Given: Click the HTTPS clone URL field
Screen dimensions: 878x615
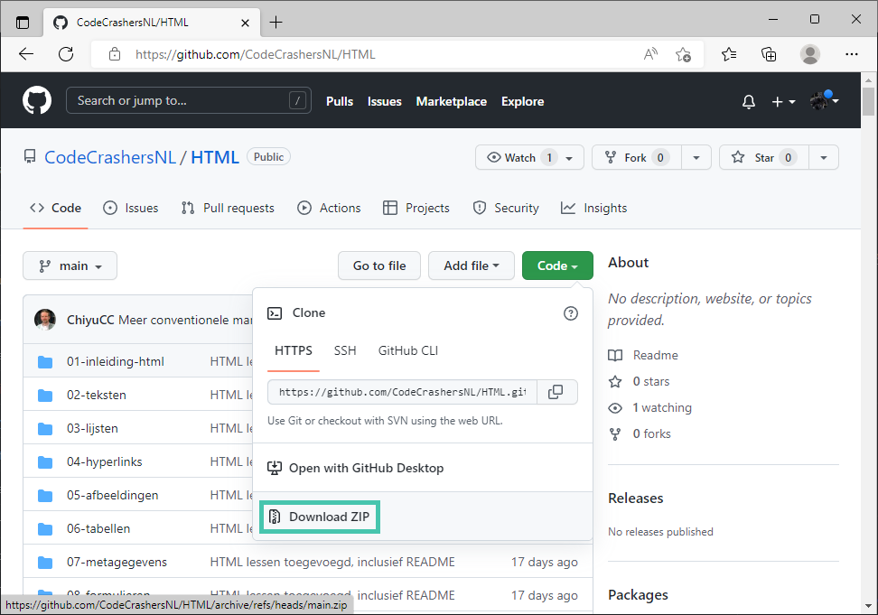Looking at the screenshot, I should click(402, 392).
